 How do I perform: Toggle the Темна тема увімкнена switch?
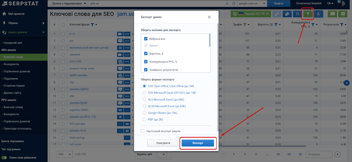4,157
